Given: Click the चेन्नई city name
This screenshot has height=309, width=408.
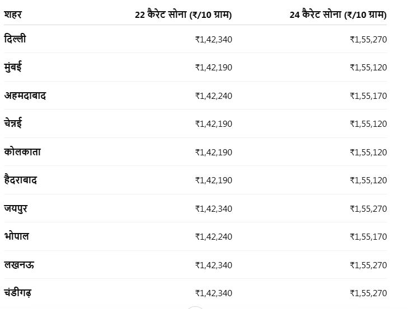Looking at the screenshot, I should click(x=13, y=123).
